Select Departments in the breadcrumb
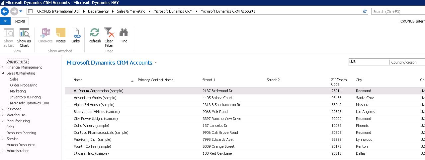This screenshot has width=425, height=160. (98, 11)
